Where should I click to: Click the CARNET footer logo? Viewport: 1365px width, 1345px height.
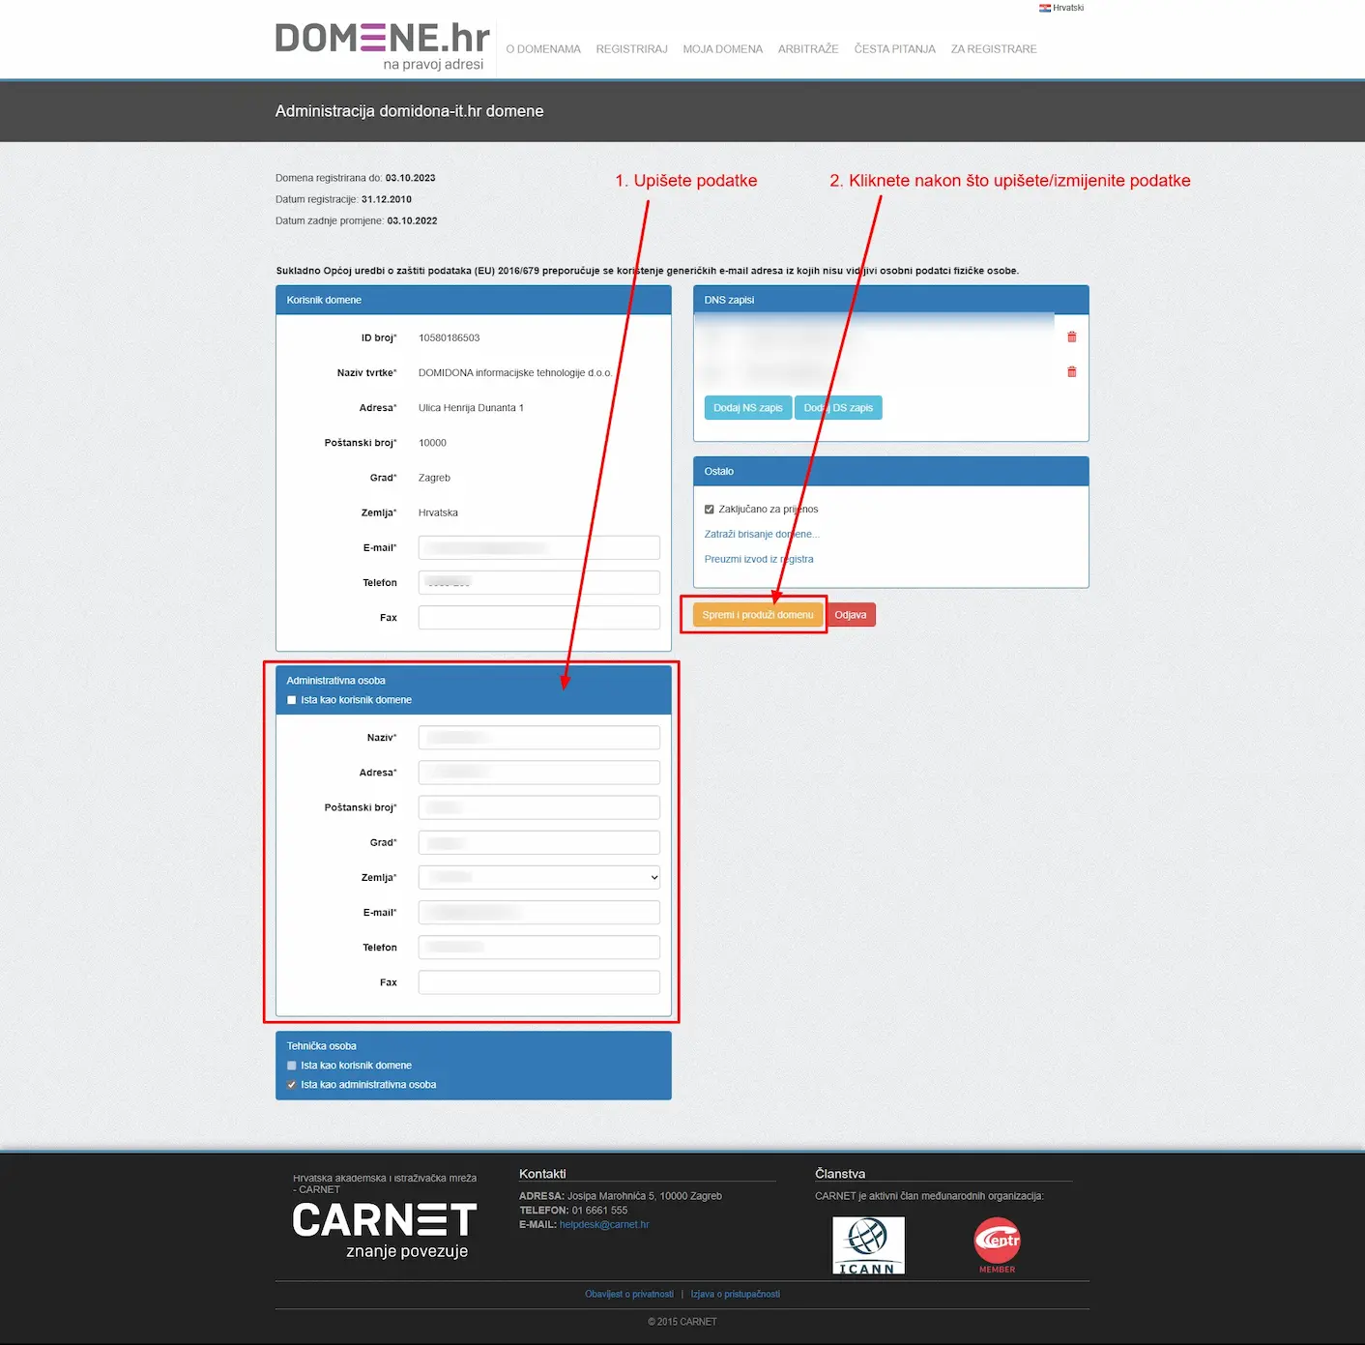click(x=385, y=1230)
